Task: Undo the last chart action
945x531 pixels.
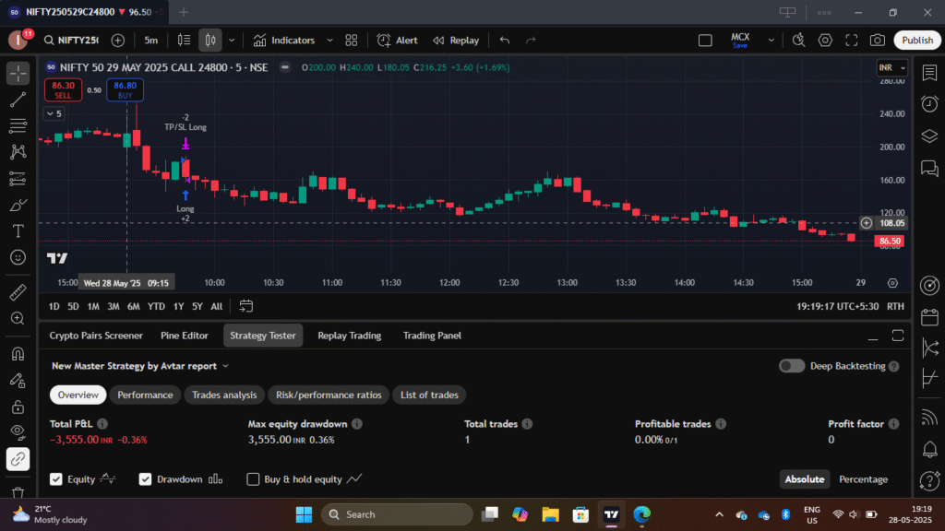Action: pyautogui.click(x=505, y=41)
